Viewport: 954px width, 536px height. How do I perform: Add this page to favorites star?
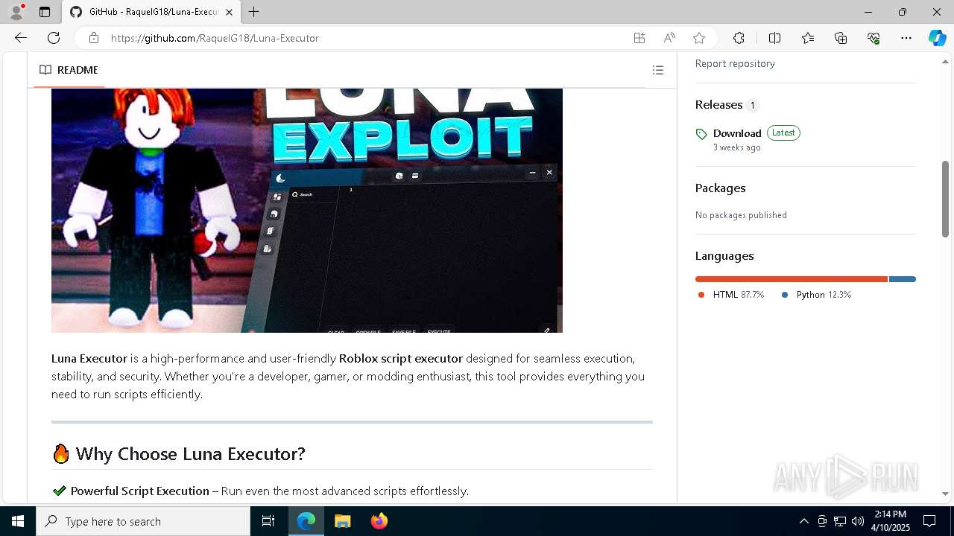[699, 38]
